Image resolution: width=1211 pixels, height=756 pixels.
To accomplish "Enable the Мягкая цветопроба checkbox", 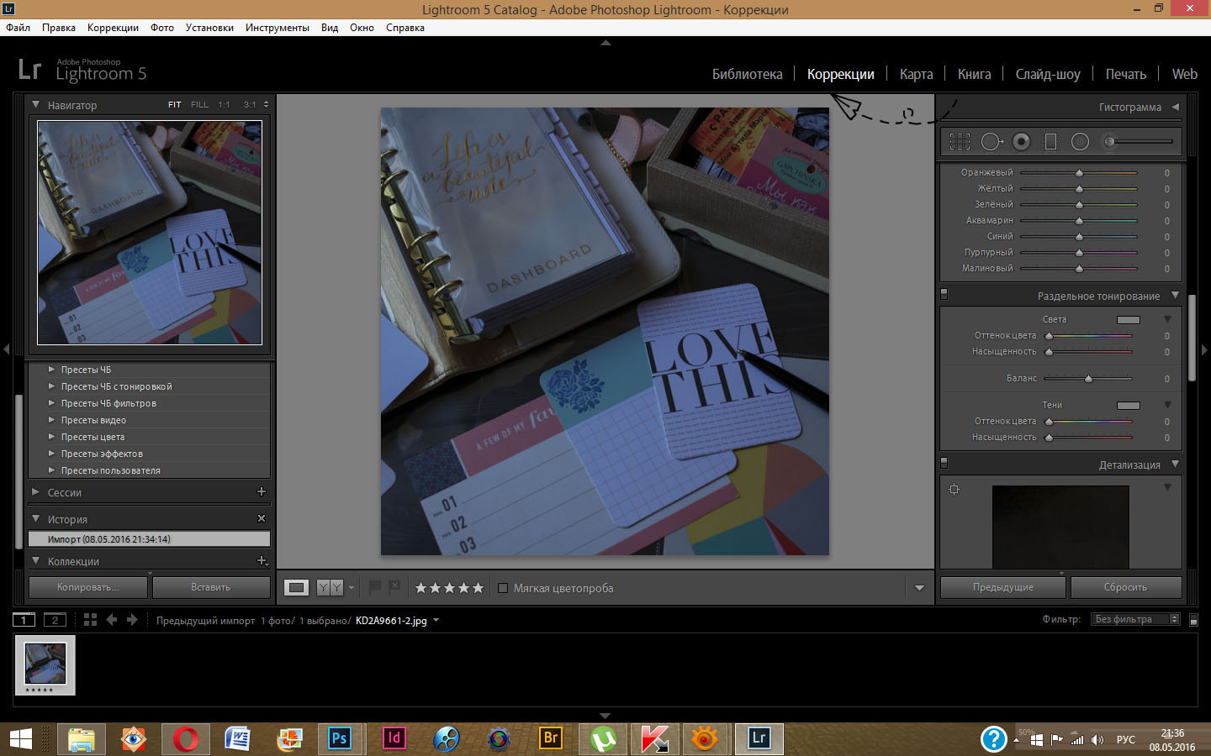I will click(503, 588).
